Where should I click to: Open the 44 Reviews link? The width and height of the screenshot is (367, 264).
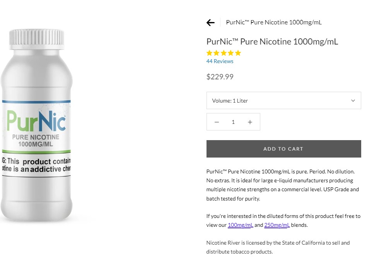(220, 61)
